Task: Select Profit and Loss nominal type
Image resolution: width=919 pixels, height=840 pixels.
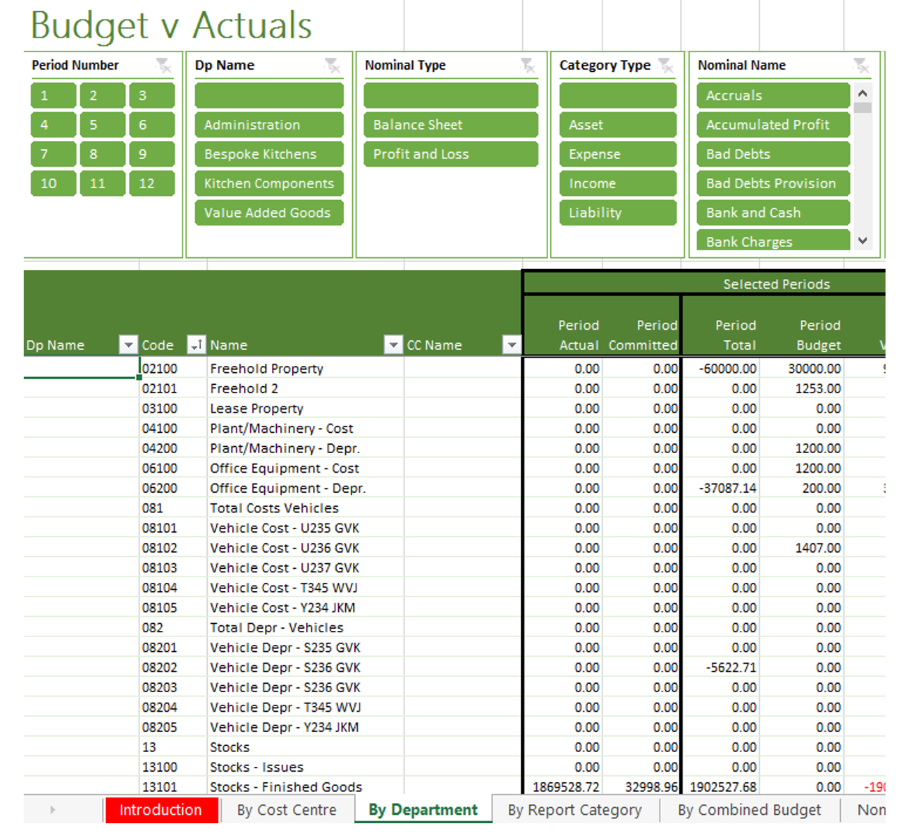Action: (x=450, y=154)
